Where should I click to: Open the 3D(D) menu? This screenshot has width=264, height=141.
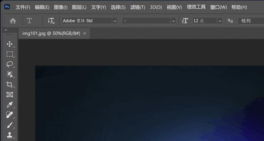pos(156,7)
